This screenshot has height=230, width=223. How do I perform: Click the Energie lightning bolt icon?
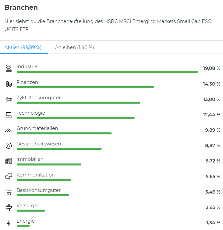pos(9,223)
